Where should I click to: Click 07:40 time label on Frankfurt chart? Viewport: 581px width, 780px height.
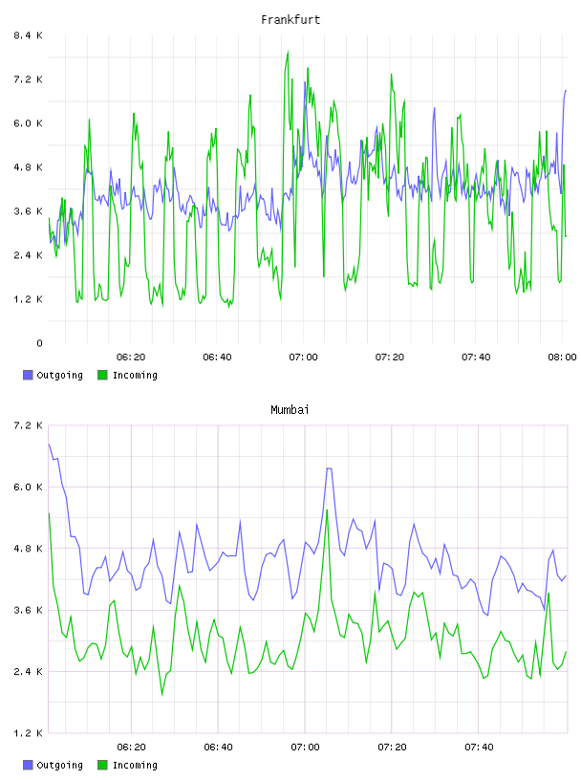(x=476, y=357)
